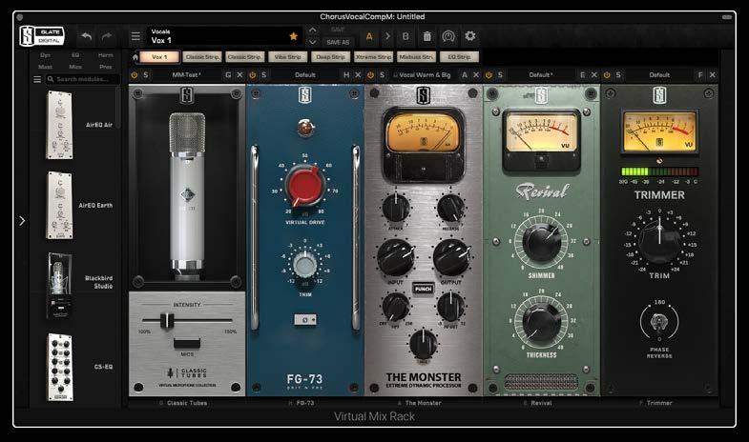This screenshot has width=749, height=442.
Task: Bypass The Monster with its power button
Action: coord(370,75)
